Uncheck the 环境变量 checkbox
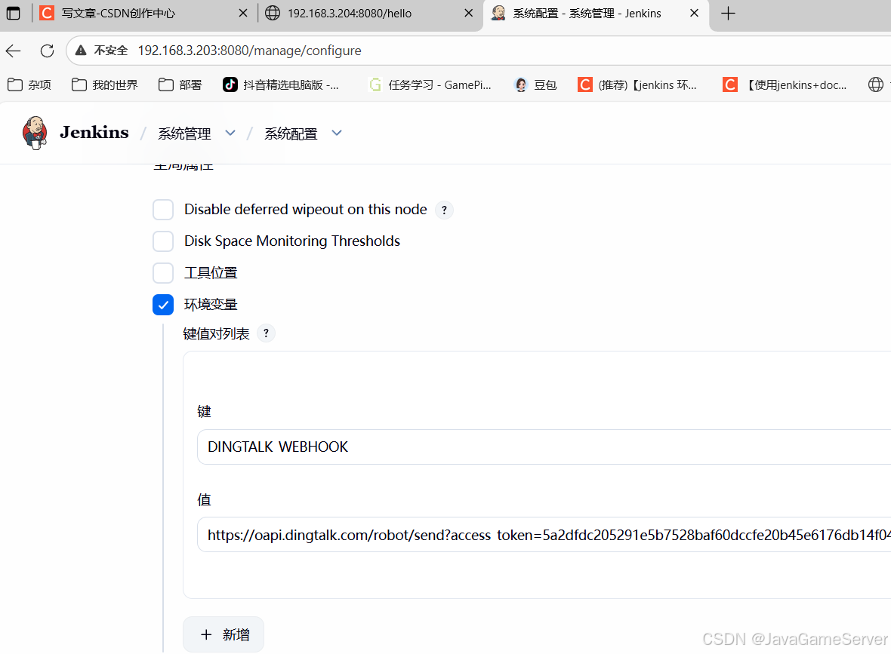This screenshot has height=654, width=891. coord(163,305)
